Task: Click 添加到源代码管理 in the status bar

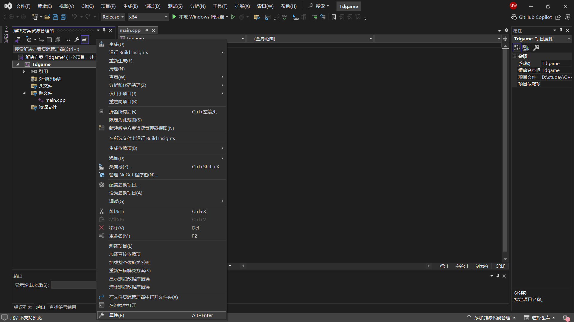Action: tap(492, 318)
